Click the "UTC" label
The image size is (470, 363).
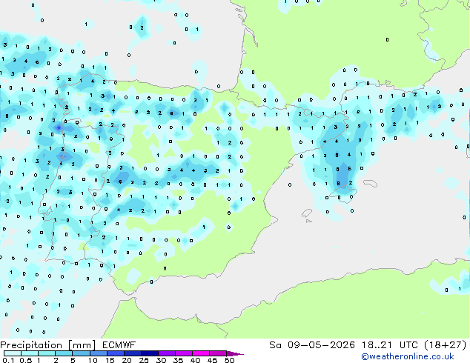[x=408, y=345]
